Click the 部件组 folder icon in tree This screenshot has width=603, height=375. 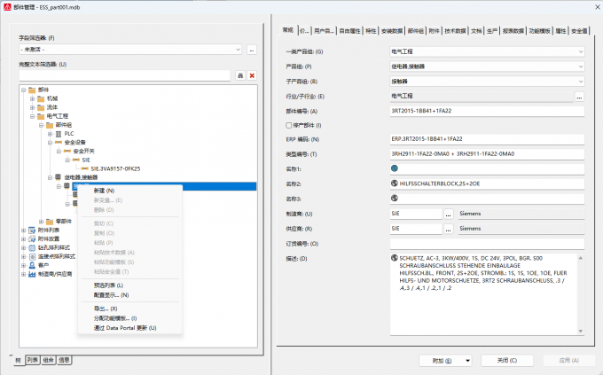click(50, 125)
